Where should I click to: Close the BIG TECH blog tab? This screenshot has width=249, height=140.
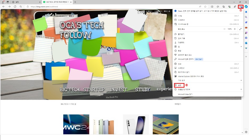pos(71,2)
